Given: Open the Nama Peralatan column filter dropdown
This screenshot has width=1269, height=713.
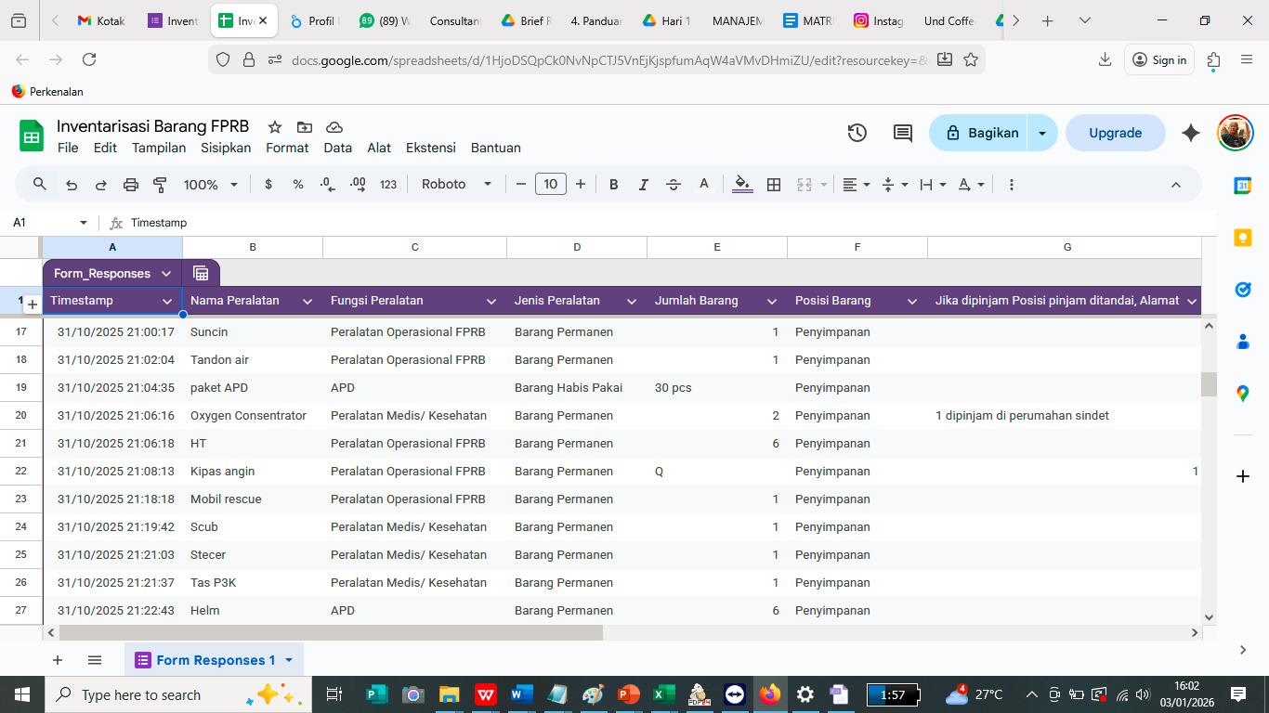Looking at the screenshot, I should pos(307,301).
